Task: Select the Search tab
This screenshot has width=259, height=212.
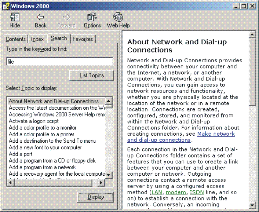Action: click(x=59, y=38)
